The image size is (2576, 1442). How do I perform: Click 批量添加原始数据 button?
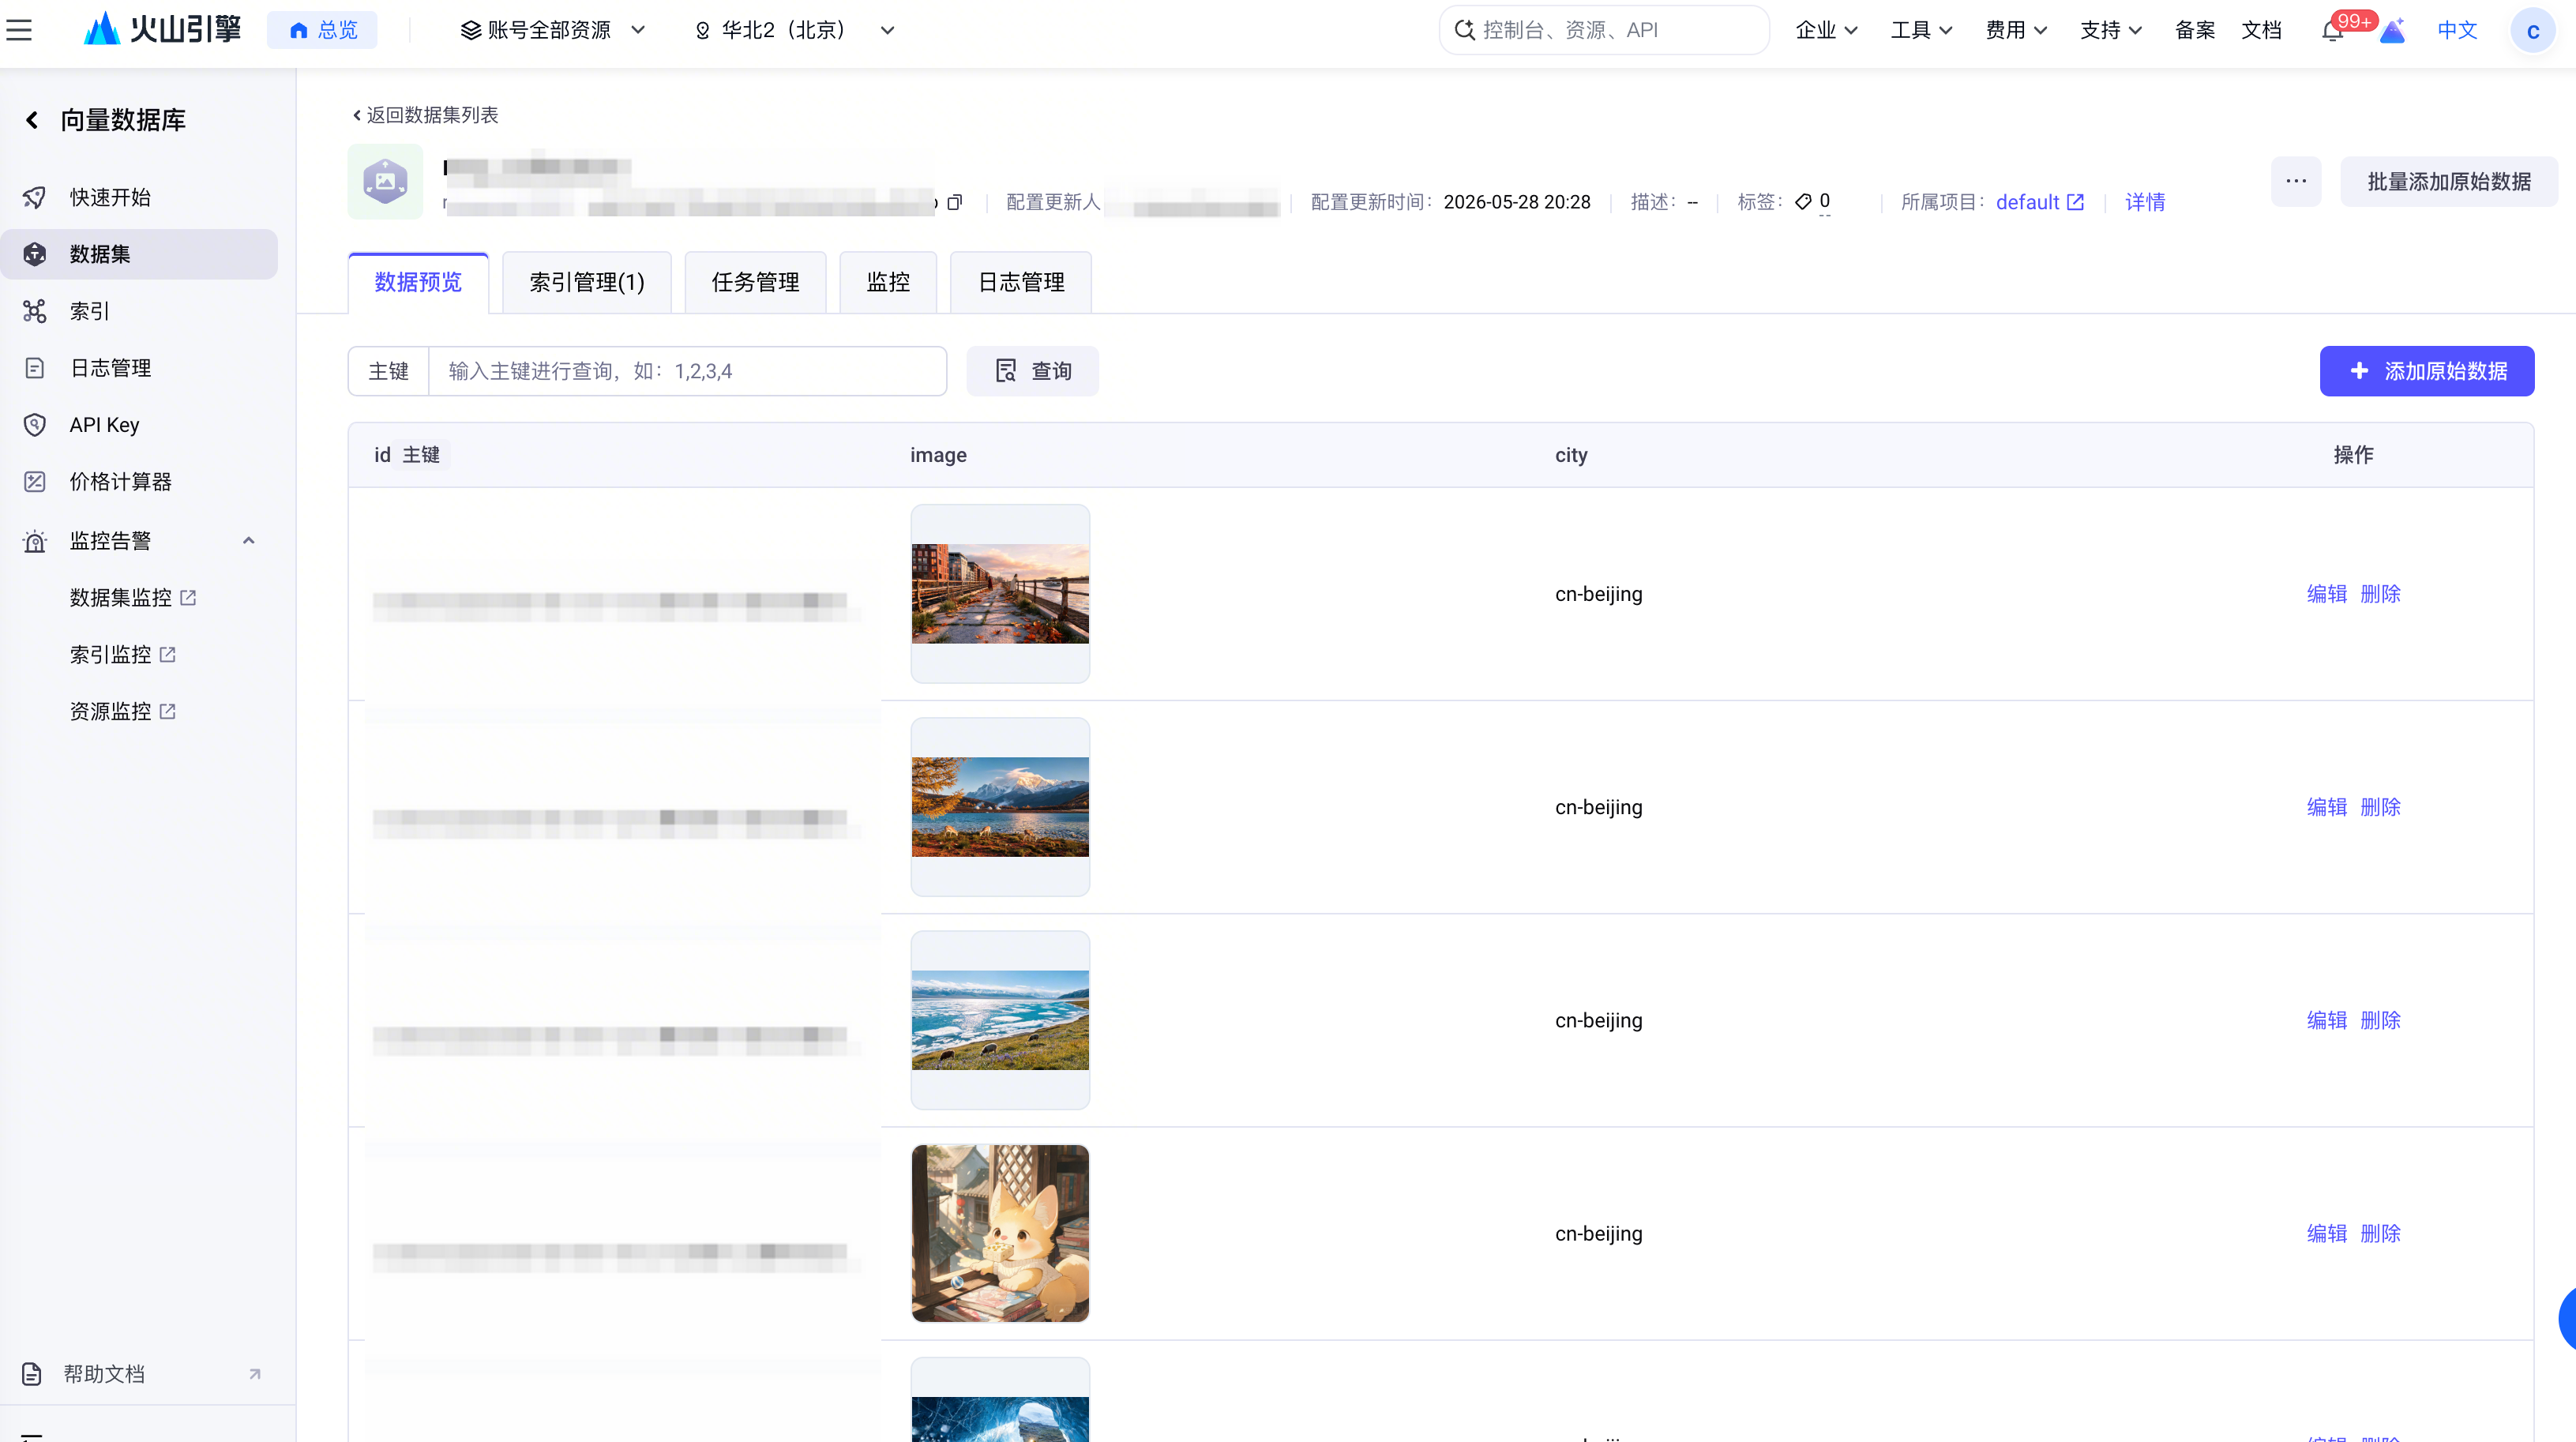[x=2449, y=181]
